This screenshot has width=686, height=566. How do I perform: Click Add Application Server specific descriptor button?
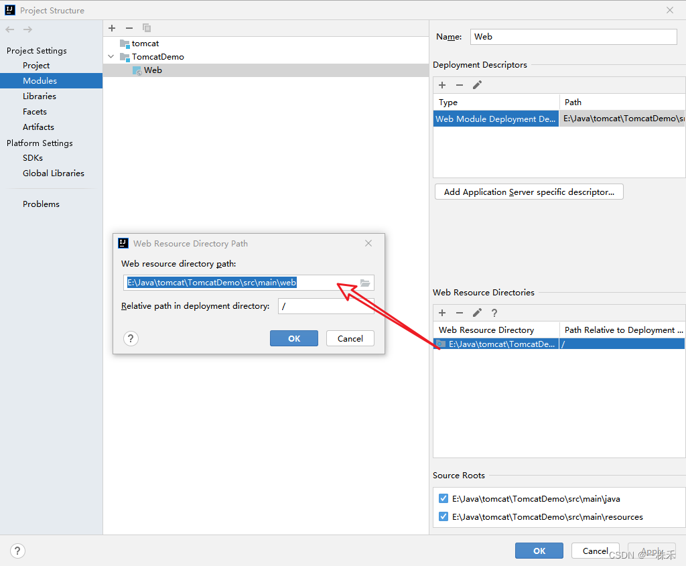[x=529, y=192]
